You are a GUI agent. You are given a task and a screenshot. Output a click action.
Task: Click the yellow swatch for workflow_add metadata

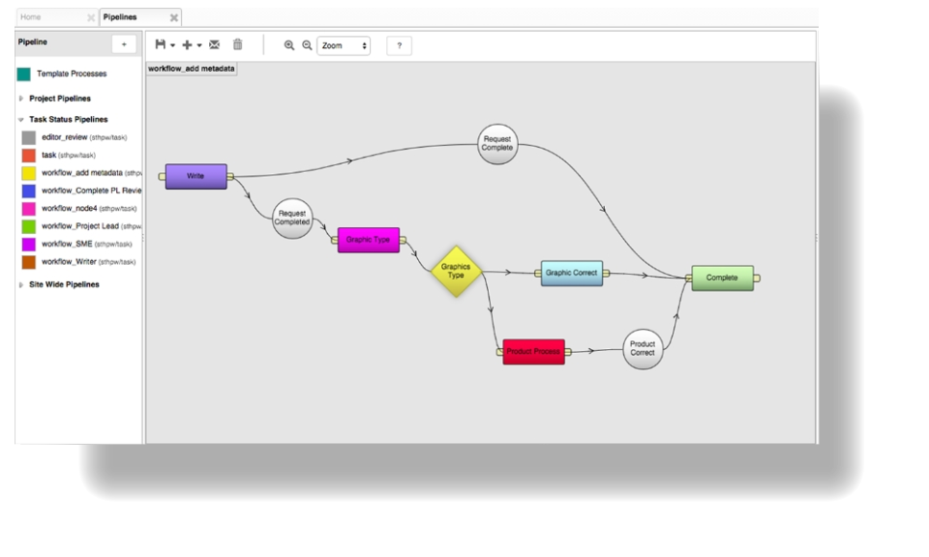pyautogui.click(x=29, y=173)
